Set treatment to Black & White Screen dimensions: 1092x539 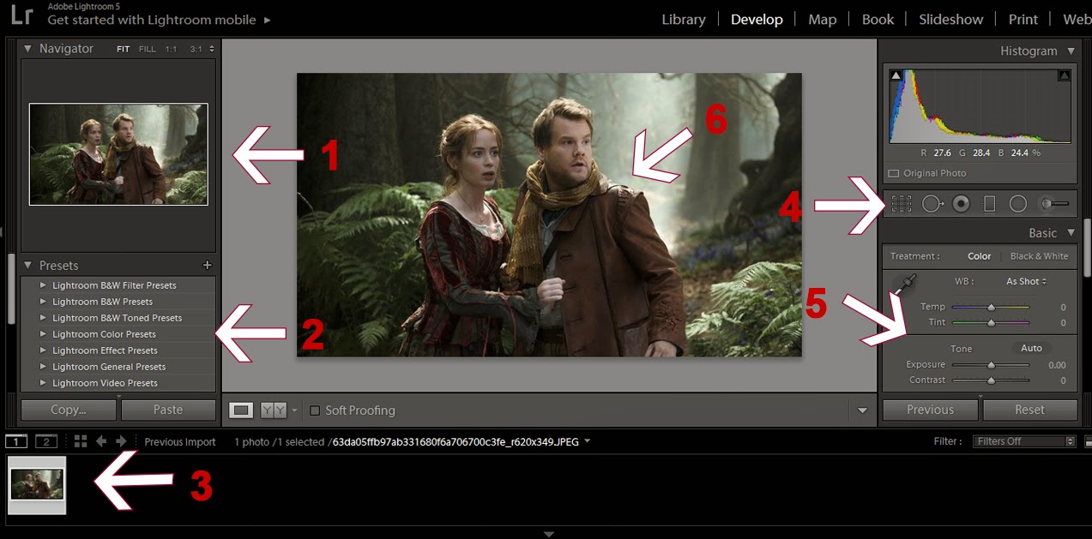1039,256
